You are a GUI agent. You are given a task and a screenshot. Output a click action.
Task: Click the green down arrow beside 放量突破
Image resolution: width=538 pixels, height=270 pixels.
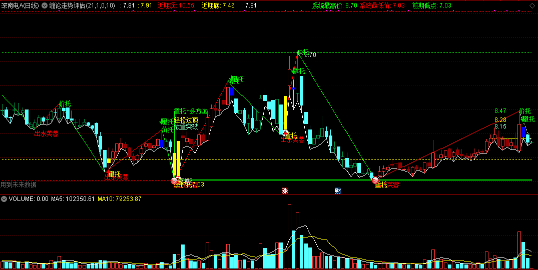coord(162,121)
